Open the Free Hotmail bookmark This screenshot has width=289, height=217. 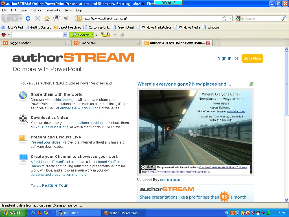click(123, 27)
